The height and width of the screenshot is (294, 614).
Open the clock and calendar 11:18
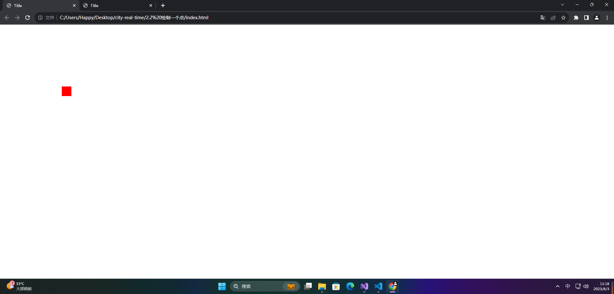tap(601, 286)
